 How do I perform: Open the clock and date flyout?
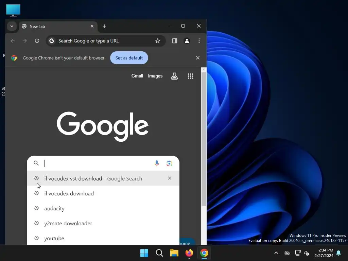pos(324,253)
